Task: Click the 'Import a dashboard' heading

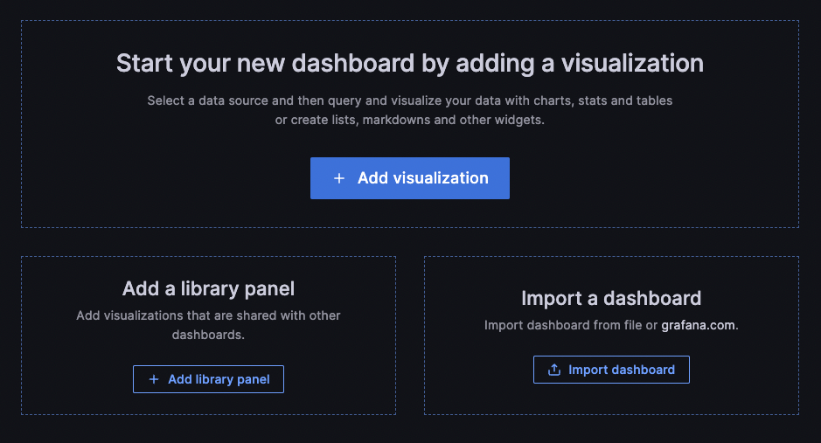Action: point(610,298)
